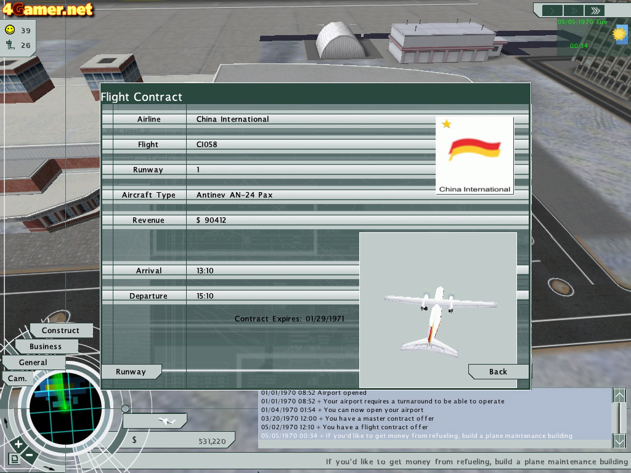
Task: Click the clock time '00:34'
Action: coord(579,46)
